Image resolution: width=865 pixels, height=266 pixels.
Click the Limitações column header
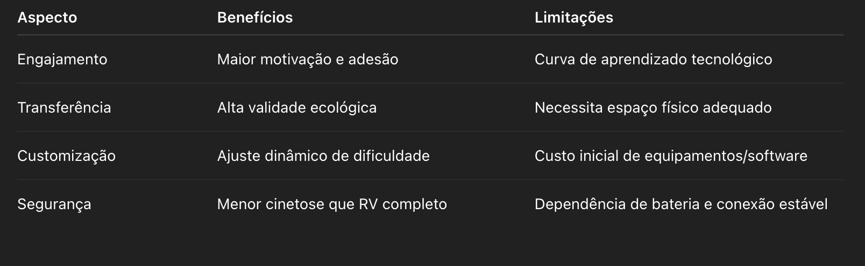point(574,18)
